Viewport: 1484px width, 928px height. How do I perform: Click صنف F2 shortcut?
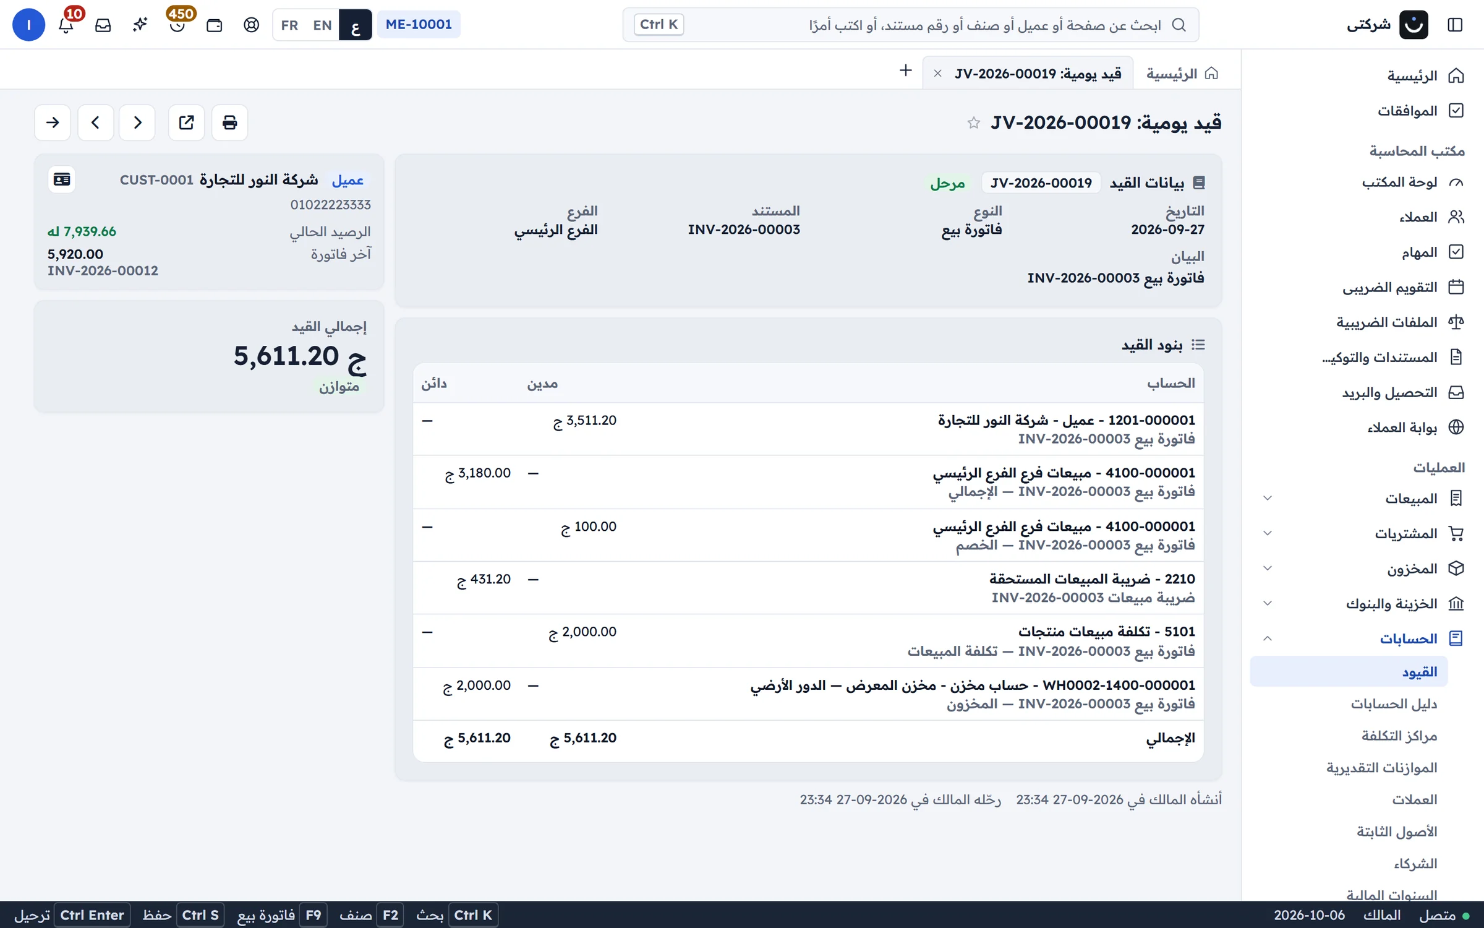(x=370, y=915)
